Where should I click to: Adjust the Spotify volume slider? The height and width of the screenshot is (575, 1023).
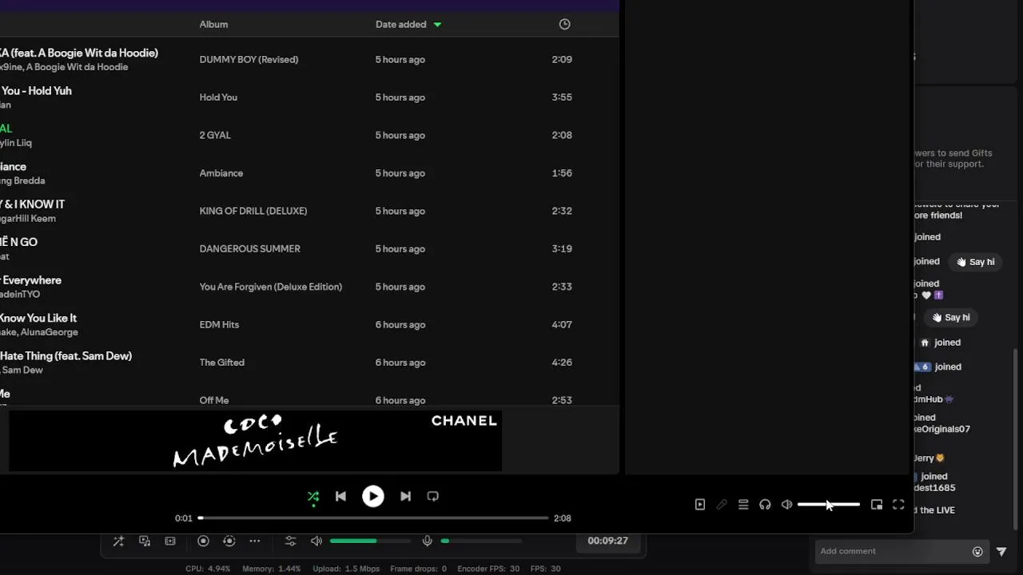pos(829,505)
